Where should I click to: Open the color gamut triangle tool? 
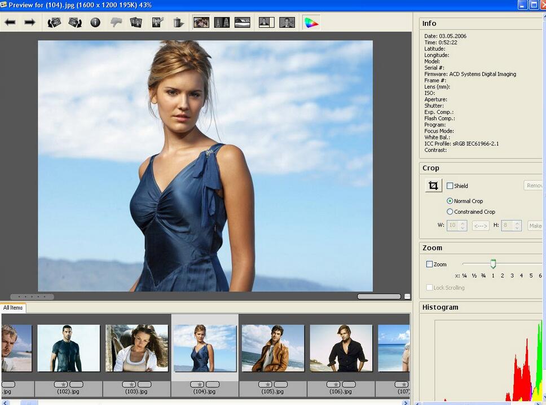coord(311,23)
